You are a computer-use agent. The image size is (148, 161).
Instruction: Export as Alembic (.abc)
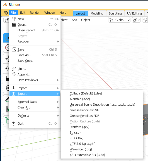pyautogui.click(x=102, y=99)
